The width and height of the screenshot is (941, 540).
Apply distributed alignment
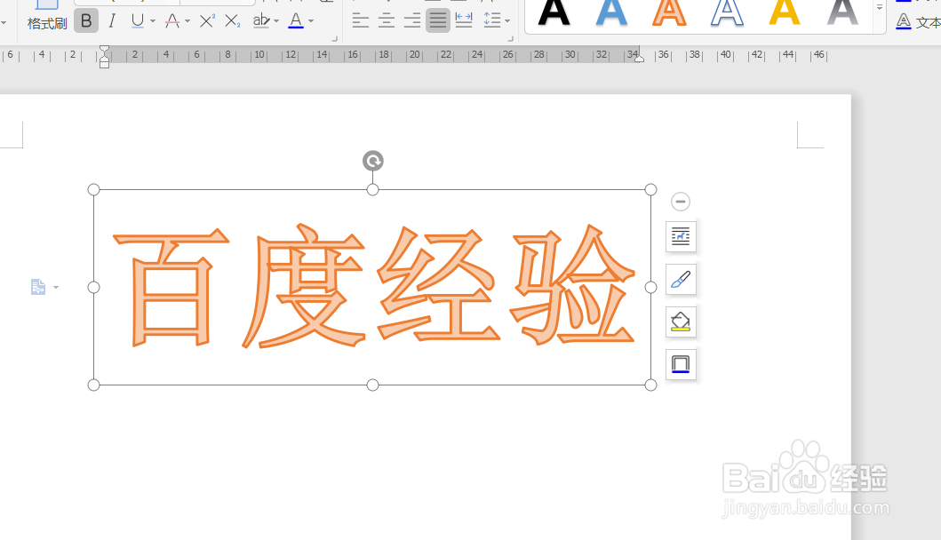coord(464,21)
